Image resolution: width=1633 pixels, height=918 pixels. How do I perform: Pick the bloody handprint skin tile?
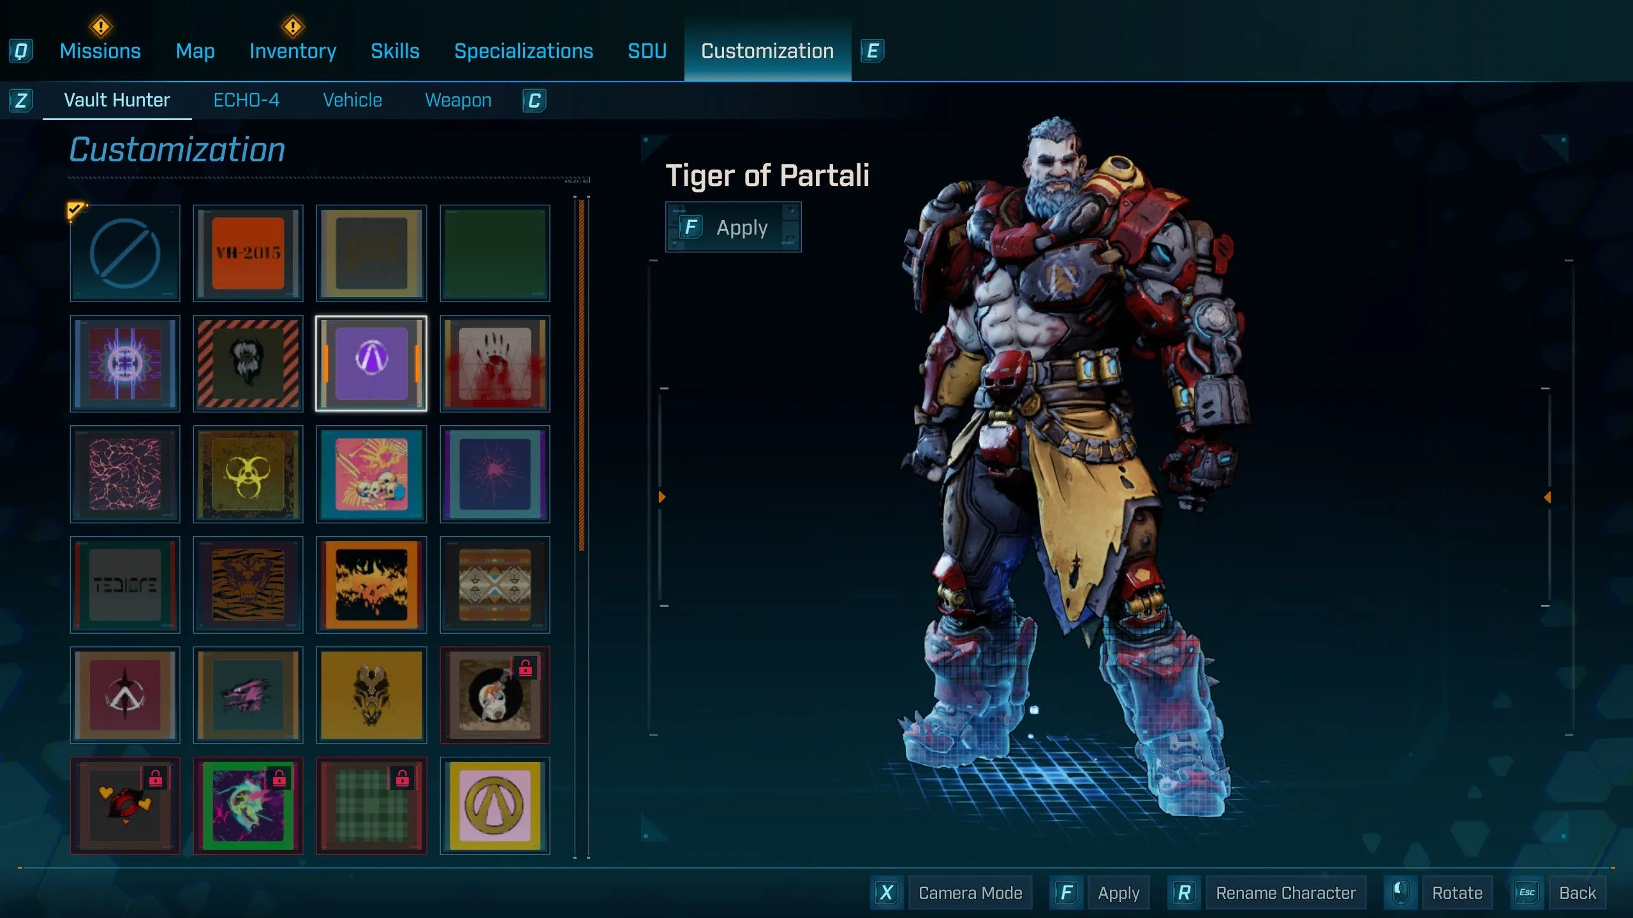pos(495,363)
